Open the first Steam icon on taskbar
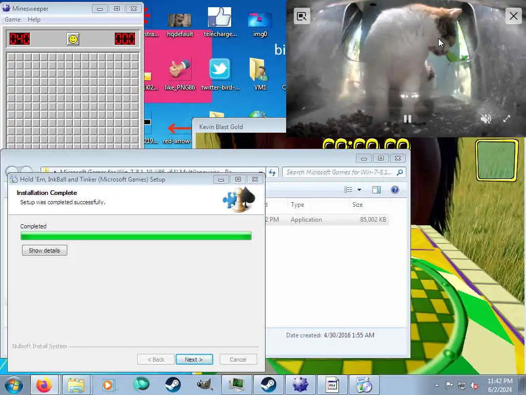Viewport: 526px width, 395px height. (173, 385)
